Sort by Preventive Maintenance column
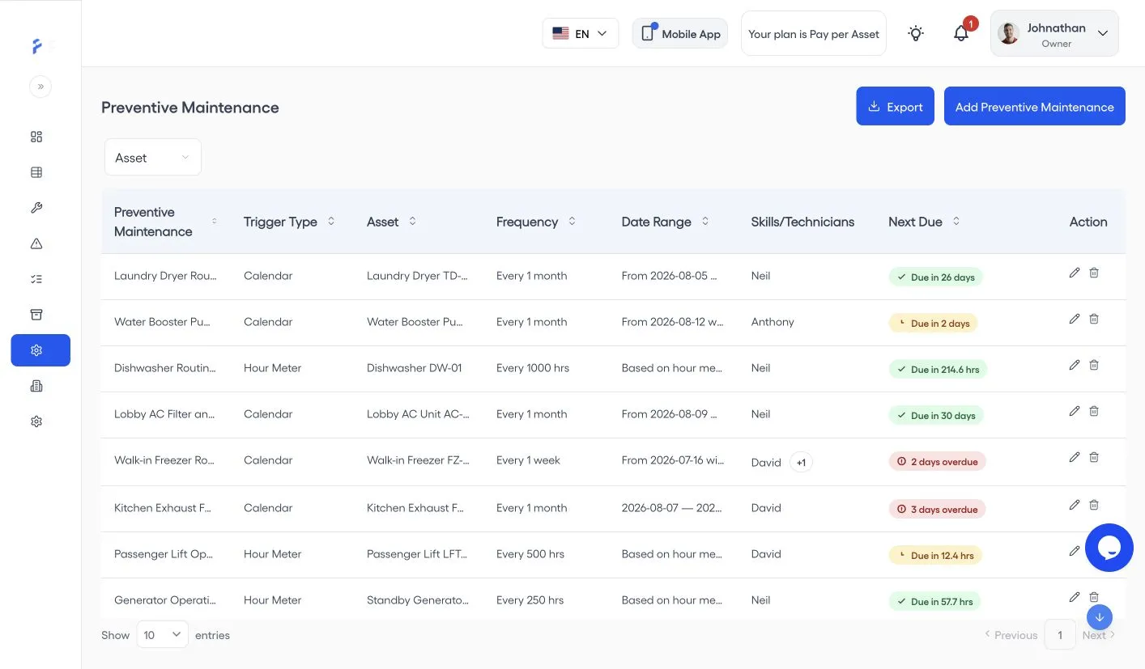 [x=215, y=221]
